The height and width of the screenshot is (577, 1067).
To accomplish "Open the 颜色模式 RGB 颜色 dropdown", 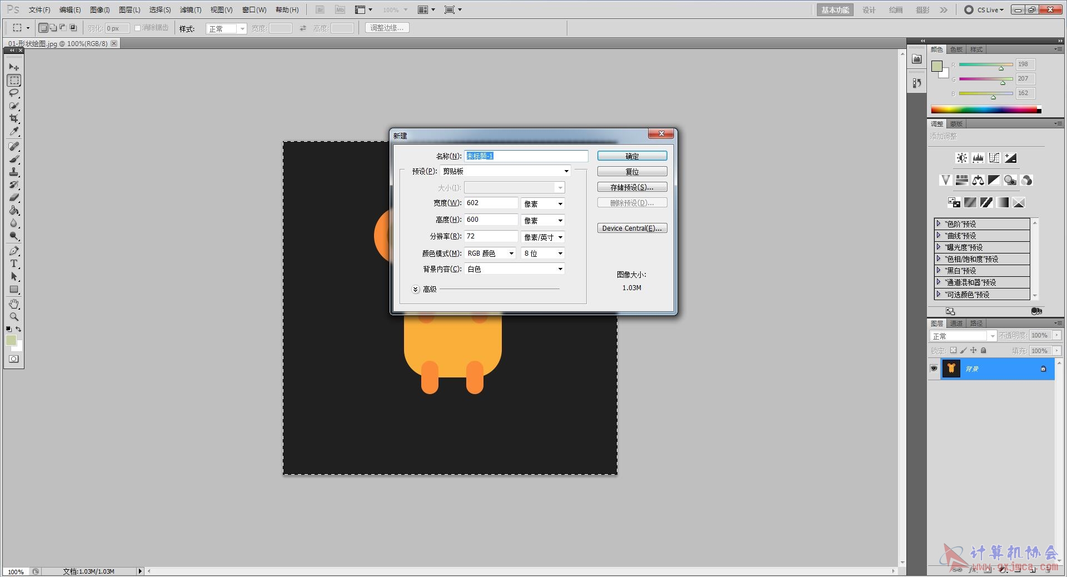I will [x=490, y=253].
